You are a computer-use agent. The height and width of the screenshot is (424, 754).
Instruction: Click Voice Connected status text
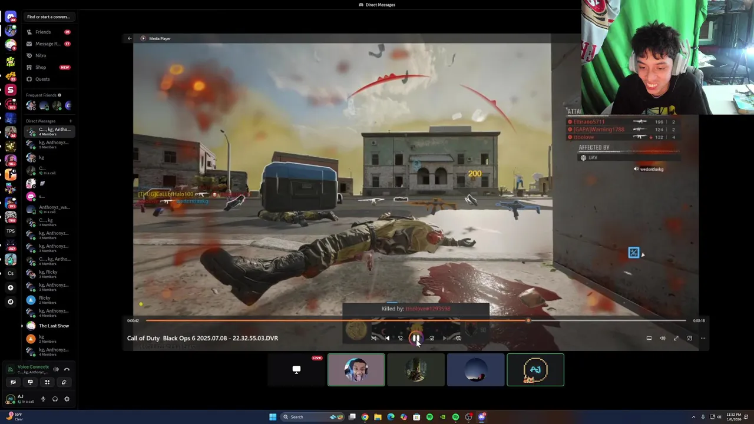pyautogui.click(x=33, y=367)
